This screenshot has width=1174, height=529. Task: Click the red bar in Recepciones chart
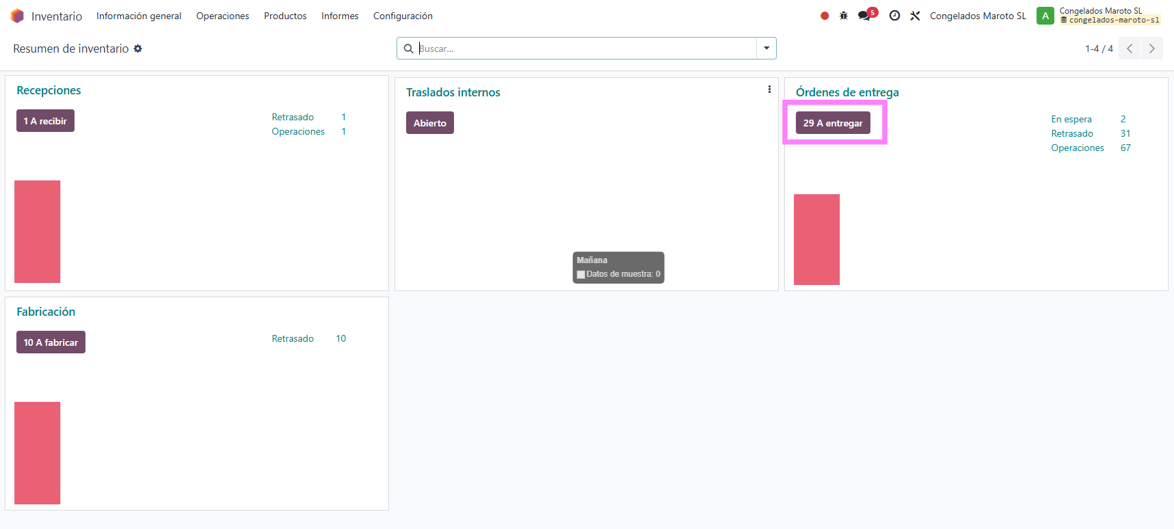(38, 232)
